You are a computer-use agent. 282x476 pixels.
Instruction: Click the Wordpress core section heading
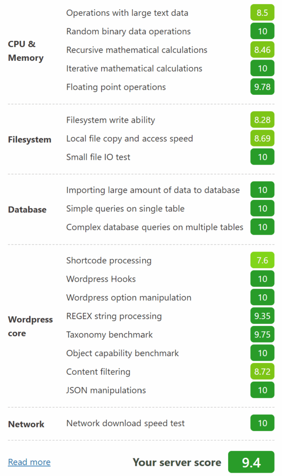[30, 326]
